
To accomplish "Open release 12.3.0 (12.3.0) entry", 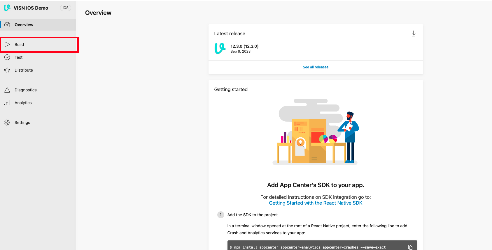I will pyautogui.click(x=244, y=46).
